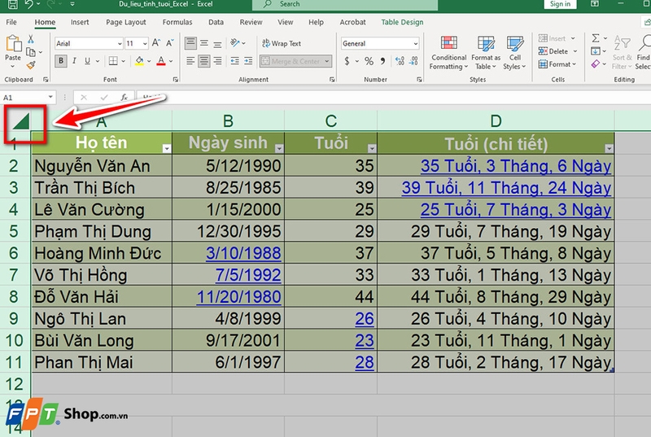
Task: Open the font size dropdown
Action: 145,44
